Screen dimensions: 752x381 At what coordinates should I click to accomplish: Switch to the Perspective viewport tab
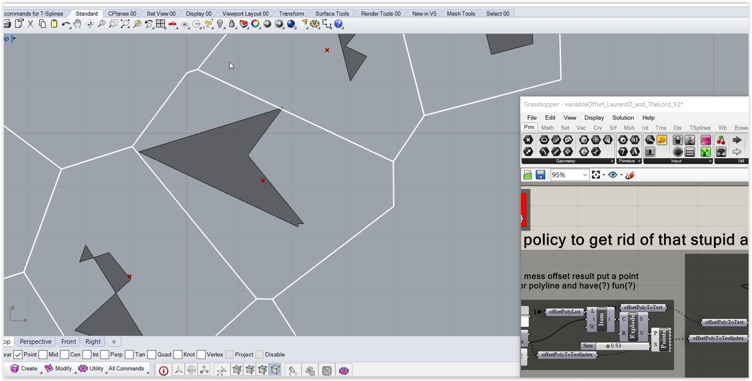coord(35,342)
